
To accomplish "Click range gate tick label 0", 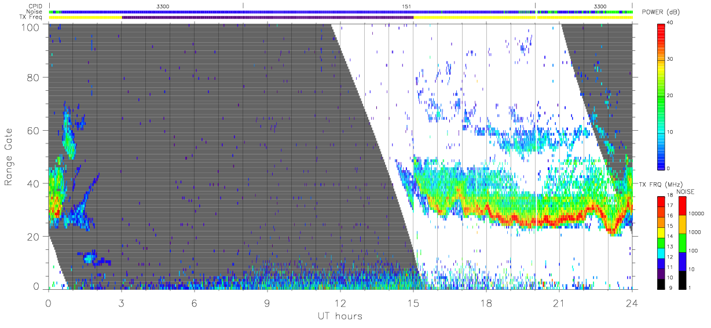I will point(36,286).
